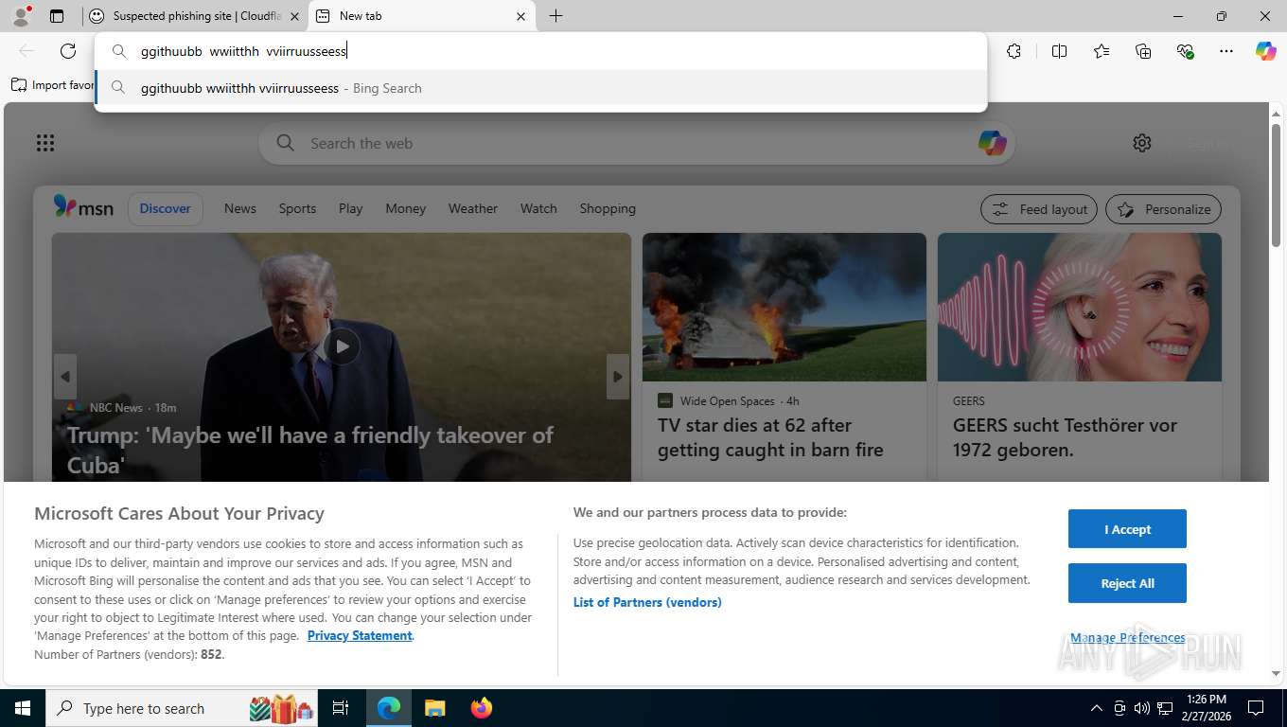Screen dimensions: 1287x727
Task: Click the Edge taskbar icon
Action: [389, 708]
